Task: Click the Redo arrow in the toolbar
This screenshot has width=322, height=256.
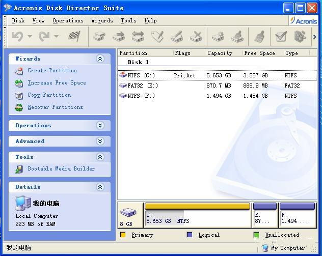Action: (x=44, y=36)
